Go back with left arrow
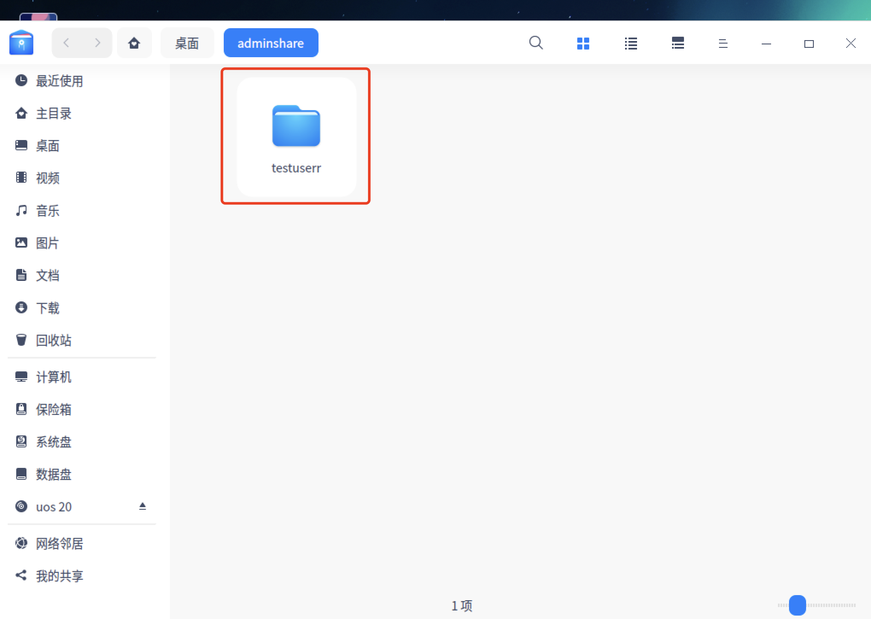The width and height of the screenshot is (871, 619). [x=66, y=43]
